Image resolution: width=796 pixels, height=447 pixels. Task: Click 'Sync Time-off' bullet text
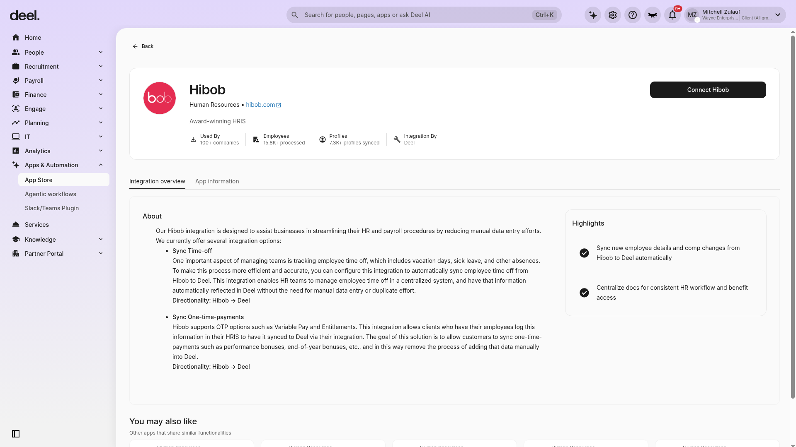tap(192, 251)
